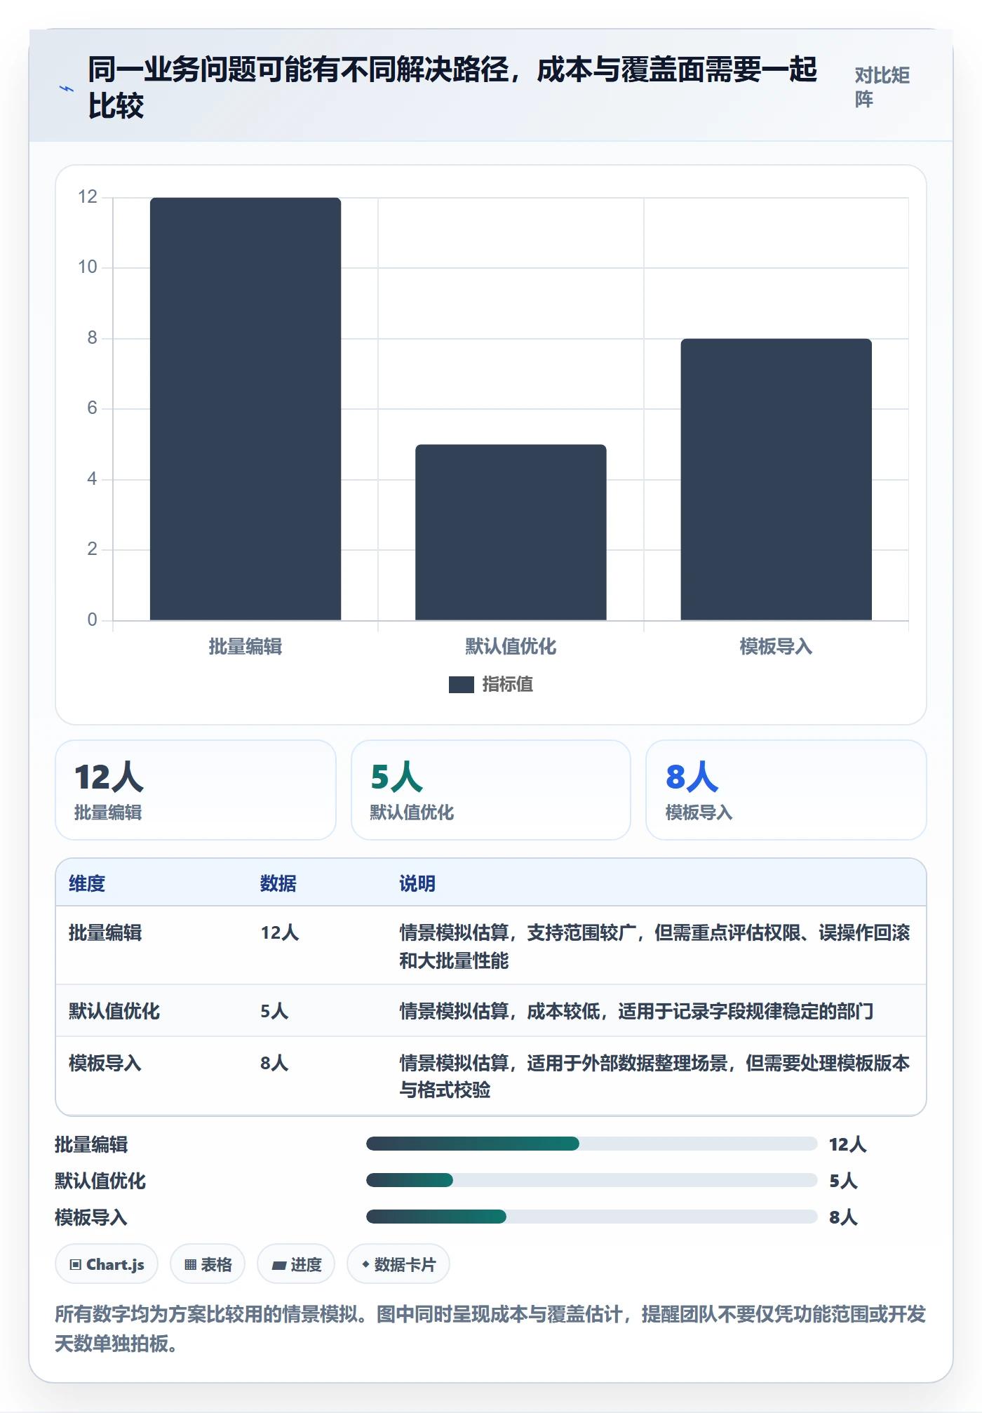The image size is (982, 1413).
Task: Select the 默认值优化 x-axis label
Action: coord(511,647)
